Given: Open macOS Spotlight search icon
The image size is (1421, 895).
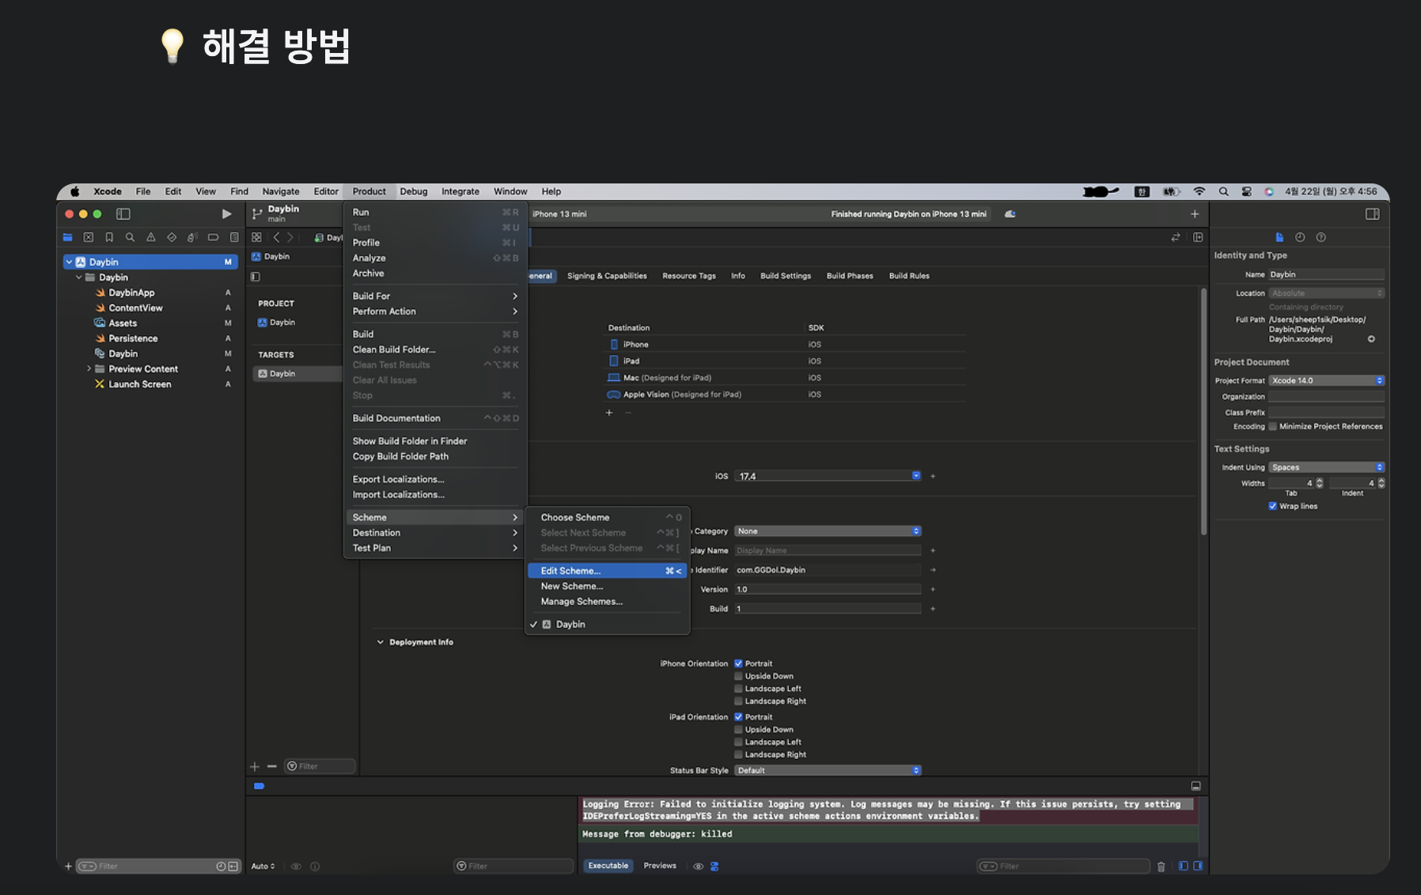Looking at the screenshot, I should (1223, 191).
